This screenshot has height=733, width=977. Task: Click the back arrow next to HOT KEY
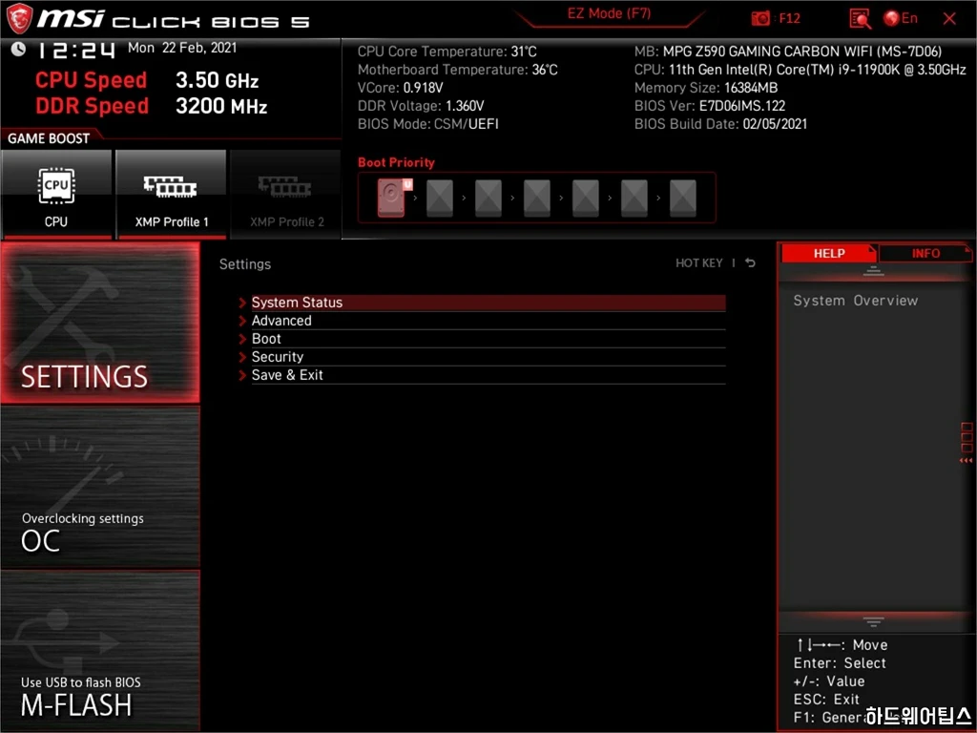click(751, 263)
